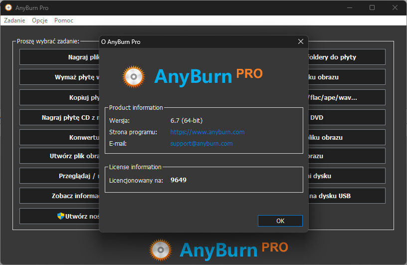Viewport: 407px width, 265px height.
Task: Click Nagraj płytę CD button
Action: pyautogui.click(x=59, y=117)
